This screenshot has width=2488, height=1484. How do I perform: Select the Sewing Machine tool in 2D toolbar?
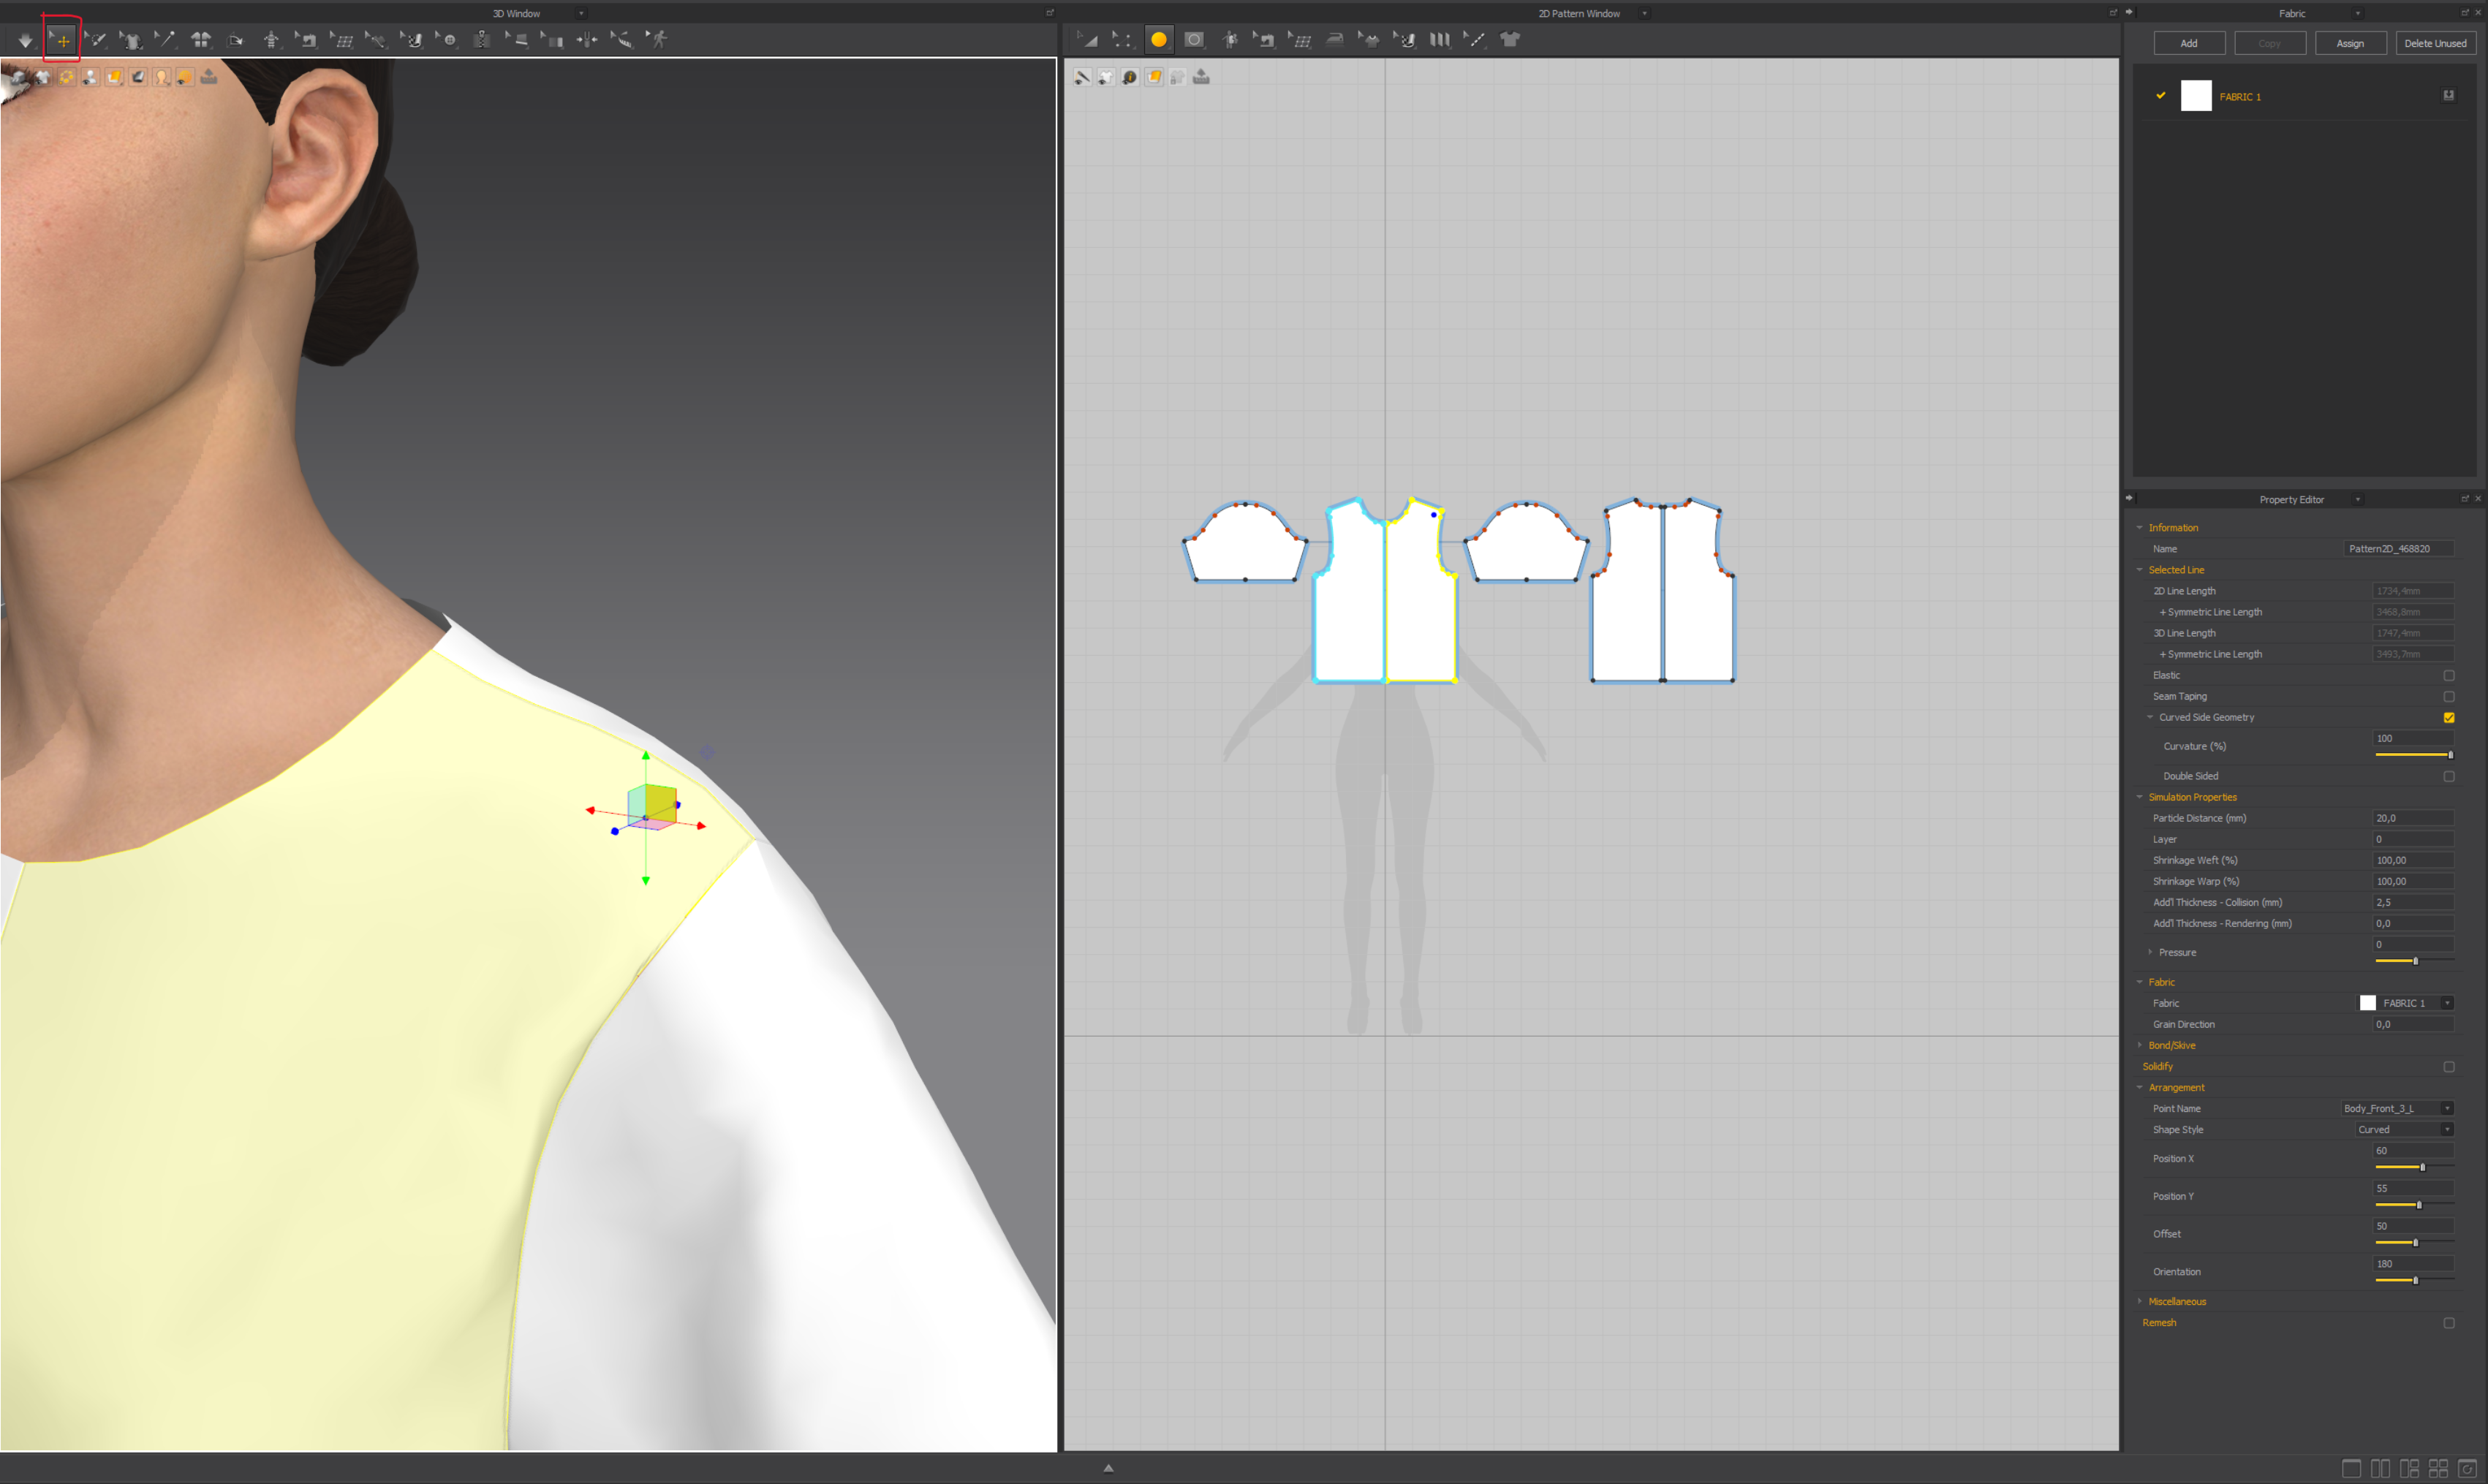point(1266,40)
